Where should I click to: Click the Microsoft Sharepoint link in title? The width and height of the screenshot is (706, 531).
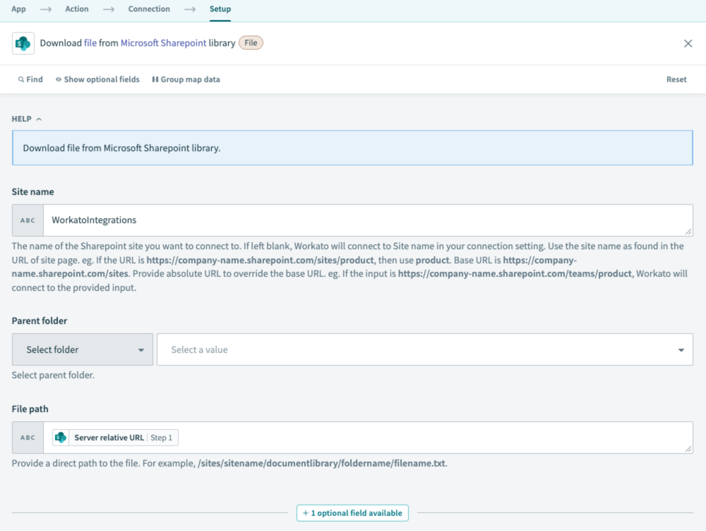pos(163,43)
